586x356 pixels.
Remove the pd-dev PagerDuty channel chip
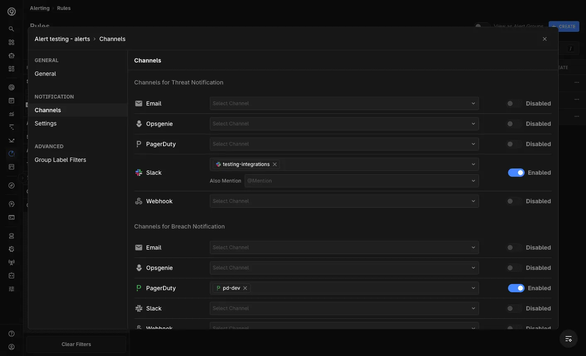click(245, 288)
